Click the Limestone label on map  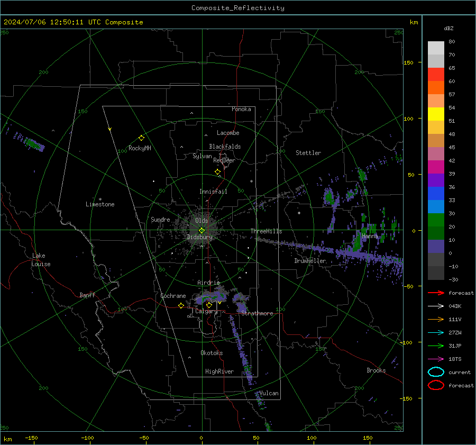pyautogui.click(x=100, y=204)
